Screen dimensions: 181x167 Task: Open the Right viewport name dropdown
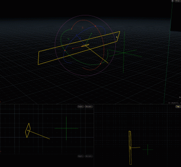click(81, 156)
